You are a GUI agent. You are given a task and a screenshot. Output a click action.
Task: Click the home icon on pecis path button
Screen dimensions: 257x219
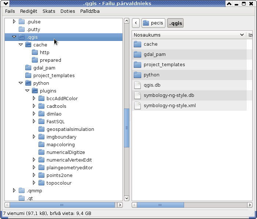146,23
